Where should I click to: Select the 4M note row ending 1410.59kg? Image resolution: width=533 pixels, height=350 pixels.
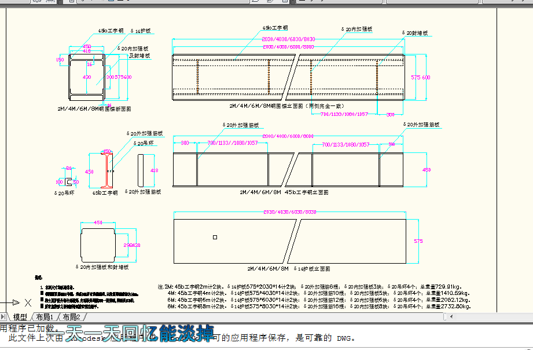(319, 293)
